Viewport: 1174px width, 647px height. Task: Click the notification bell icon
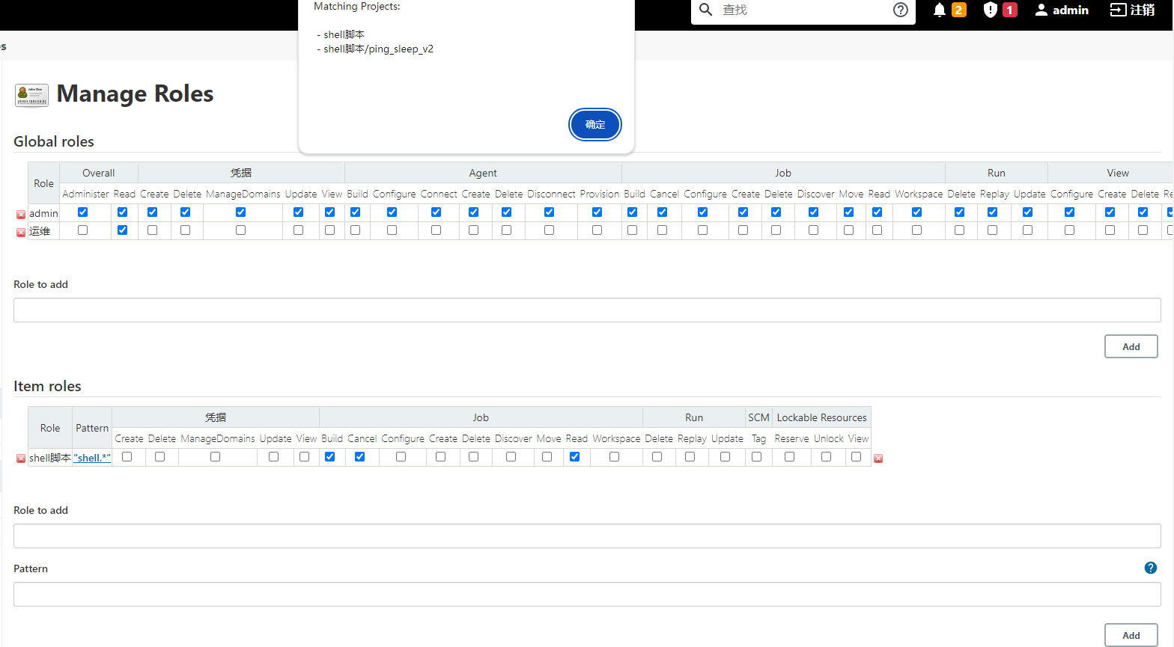(940, 10)
